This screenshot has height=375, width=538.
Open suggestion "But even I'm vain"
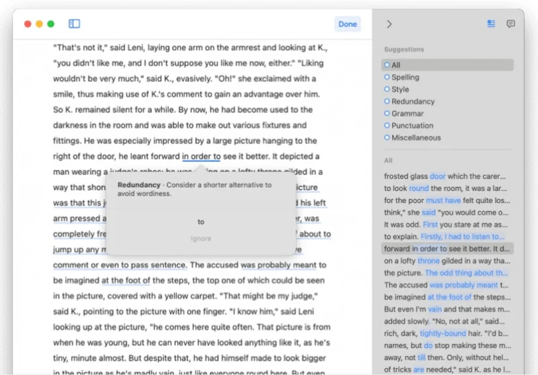click(447, 309)
